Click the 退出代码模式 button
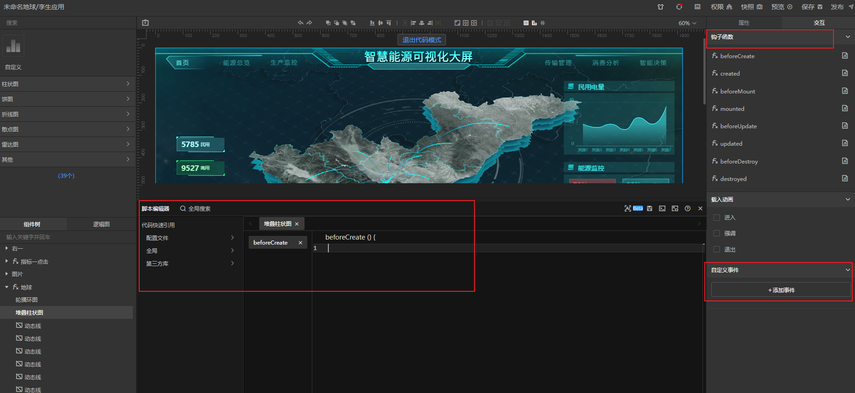Viewport: 855px width, 393px height. [422, 40]
